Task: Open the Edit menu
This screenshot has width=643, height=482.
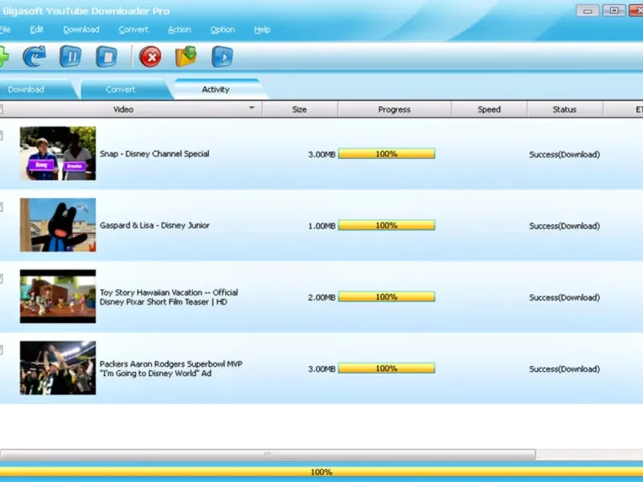Action: [36, 30]
